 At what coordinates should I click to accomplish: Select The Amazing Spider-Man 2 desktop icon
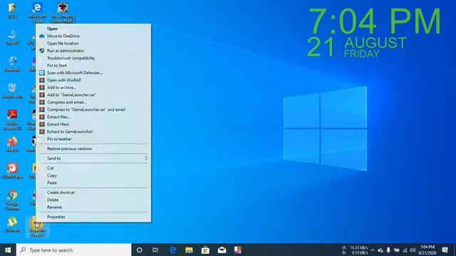(x=63, y=13)
